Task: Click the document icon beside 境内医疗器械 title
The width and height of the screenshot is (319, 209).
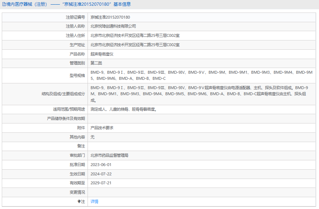Action: point(4,4)
